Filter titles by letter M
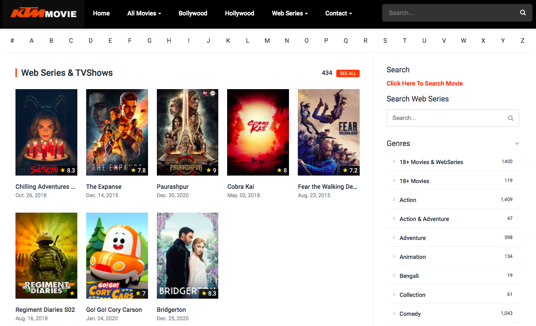The height and width of the screenshot is (326, 536). [x=267, y=41]
